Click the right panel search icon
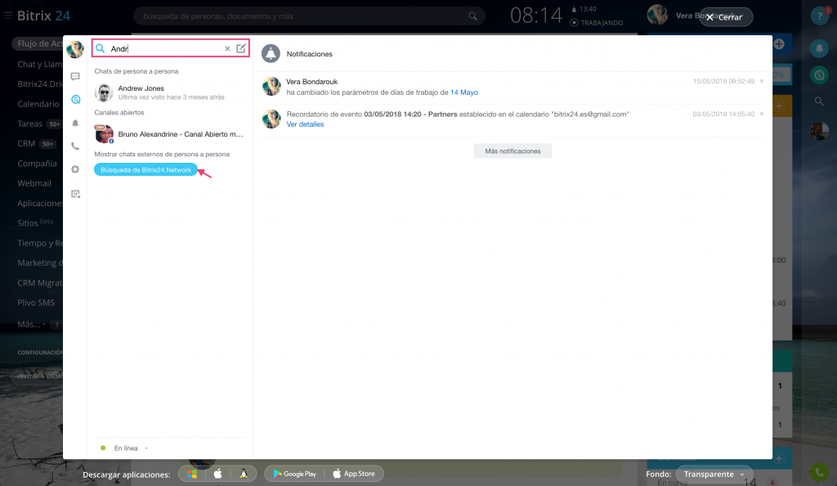 (x=819, y=101)
